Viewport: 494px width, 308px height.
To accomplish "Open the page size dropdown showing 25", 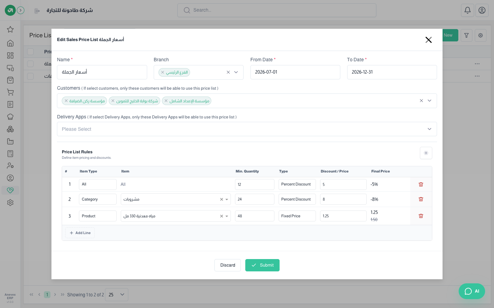I will tap(117, 295).
